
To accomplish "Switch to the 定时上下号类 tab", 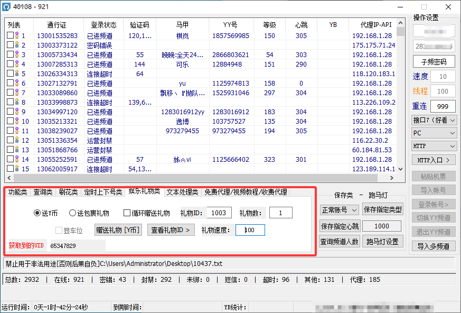I will tap(103, 192).
